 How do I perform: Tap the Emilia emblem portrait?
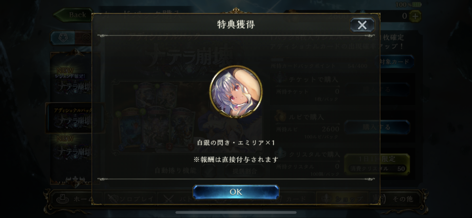click(236, 92)
